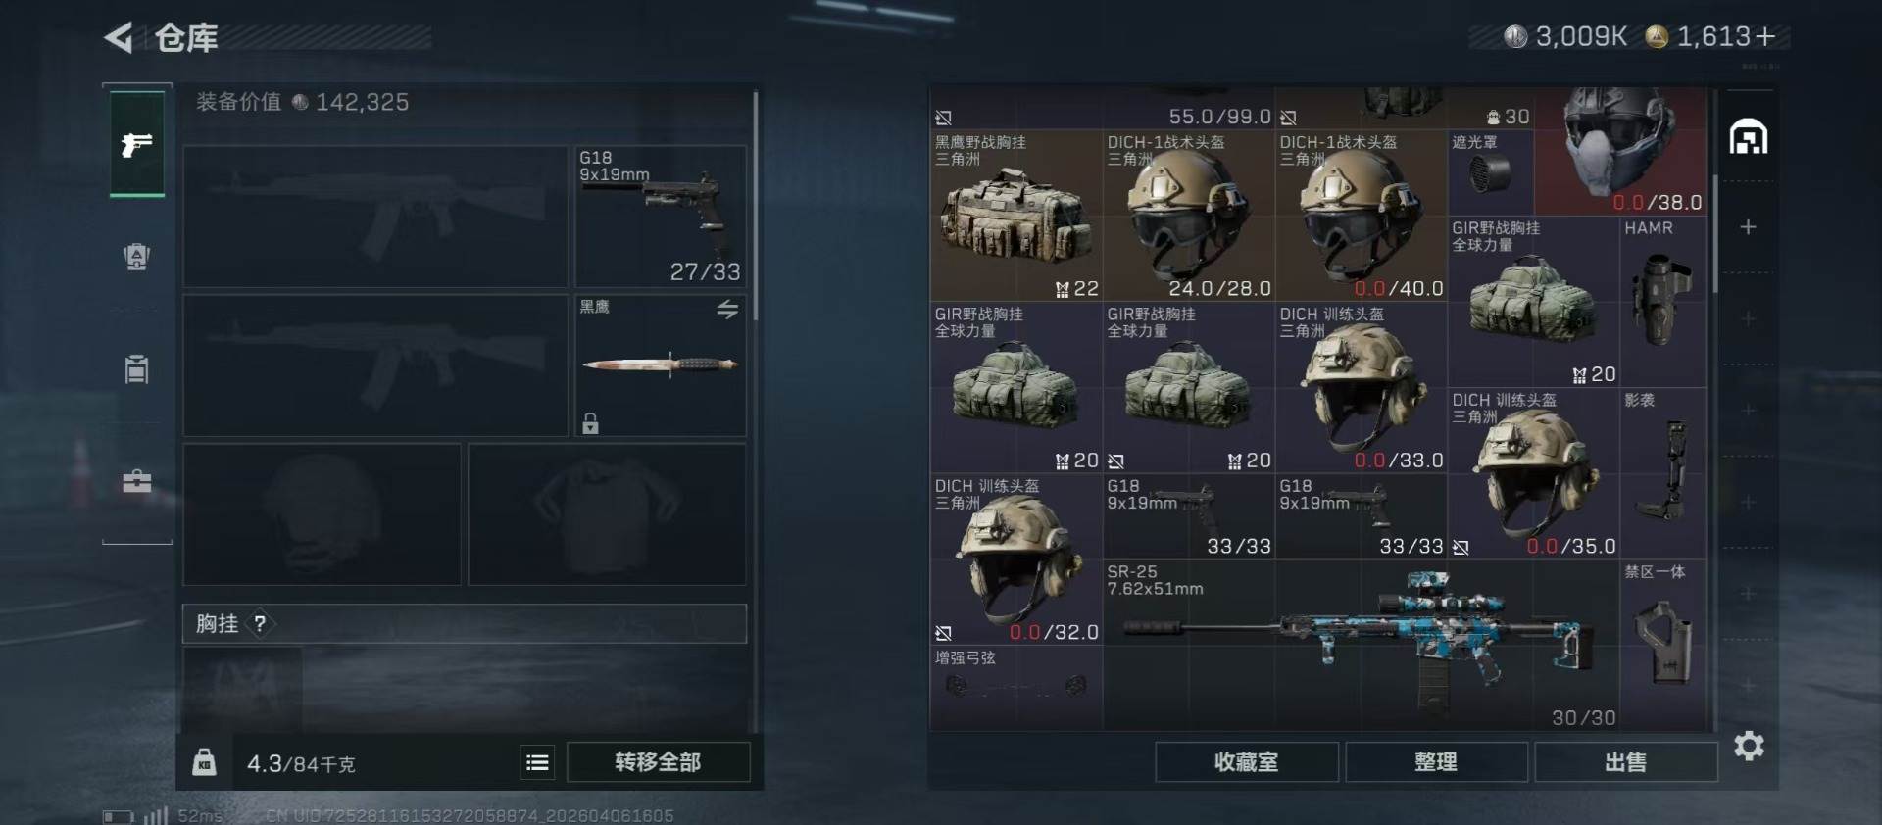Select the equipped G18 9x19mm pistol slot
The image size is (1882, 825).
click(661, 217)
